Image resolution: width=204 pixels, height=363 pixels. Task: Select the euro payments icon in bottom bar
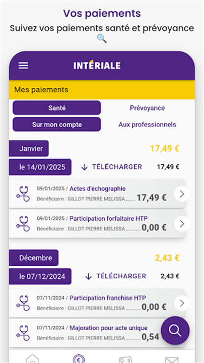pos(79,359)
